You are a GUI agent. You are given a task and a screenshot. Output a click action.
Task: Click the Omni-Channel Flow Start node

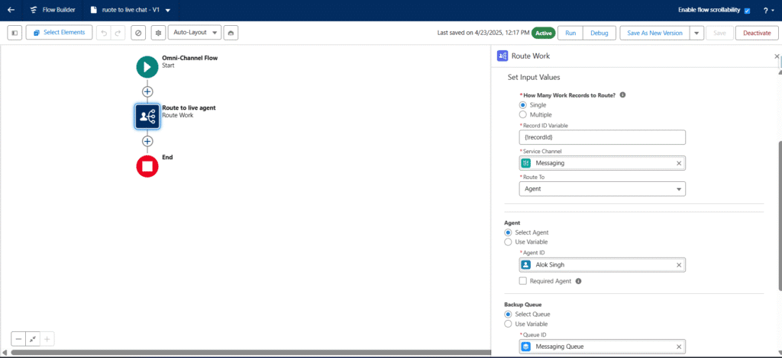coord(147,66)
